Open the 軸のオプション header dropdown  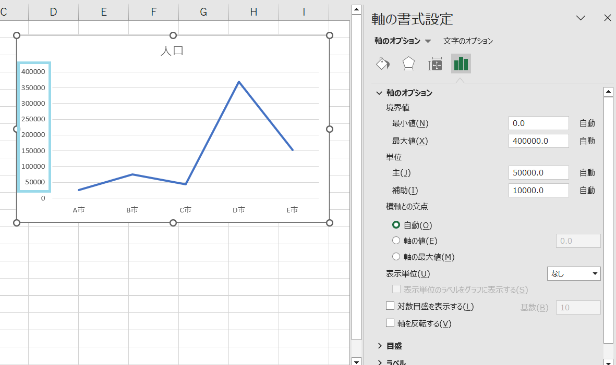[x=428, y=41]
